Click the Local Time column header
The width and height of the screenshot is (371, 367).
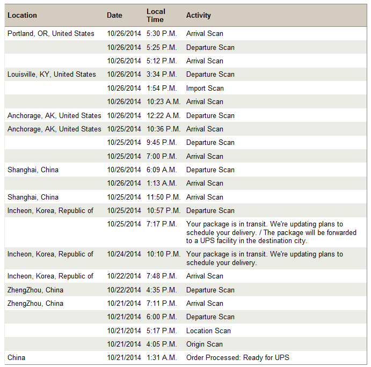[x=156, y=16]
